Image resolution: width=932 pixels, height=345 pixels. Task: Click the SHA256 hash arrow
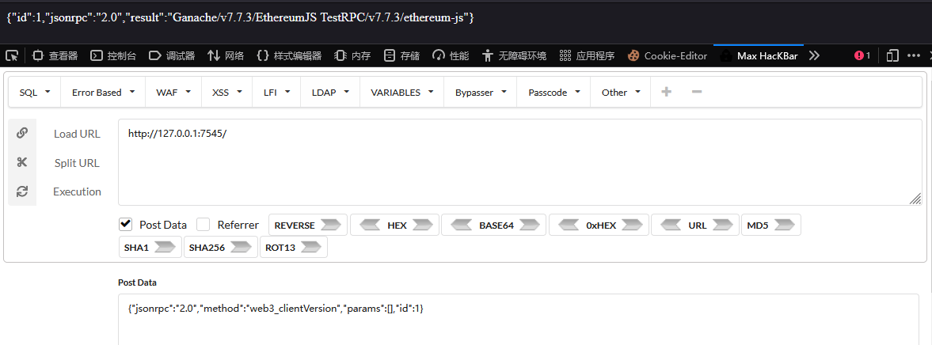[x=241, y=248]
